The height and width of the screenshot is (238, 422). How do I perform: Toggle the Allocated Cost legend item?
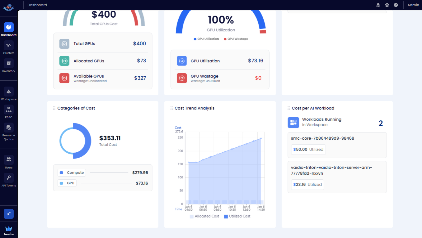[x=204, y=216]
